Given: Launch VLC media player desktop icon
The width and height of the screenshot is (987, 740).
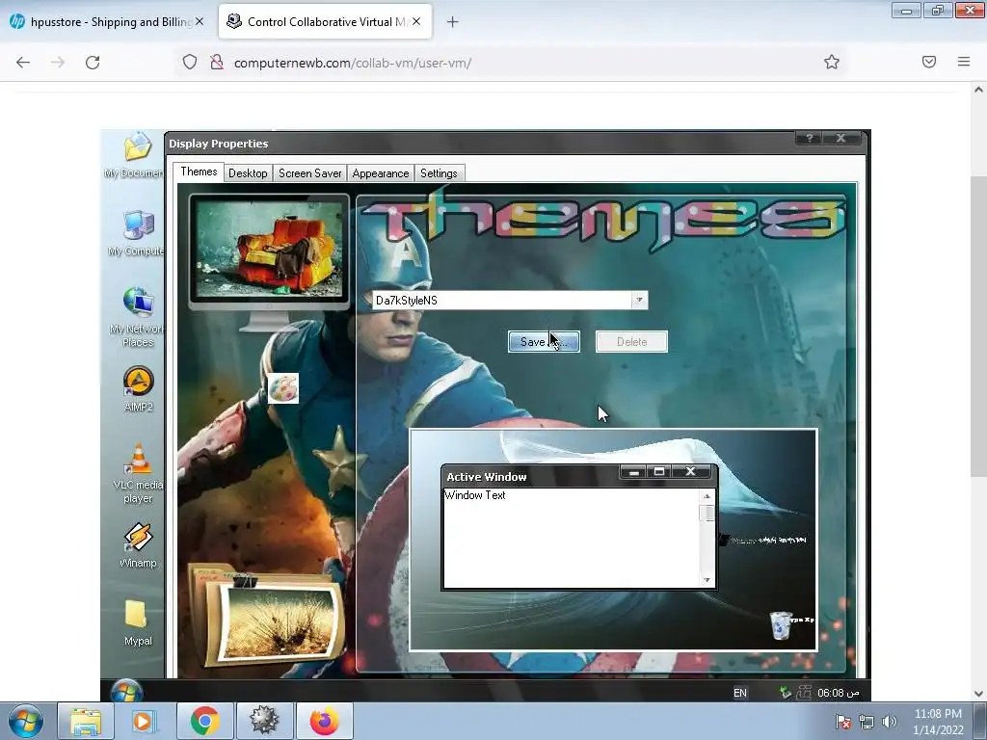Looking at the screenshot, I should 139,473.
